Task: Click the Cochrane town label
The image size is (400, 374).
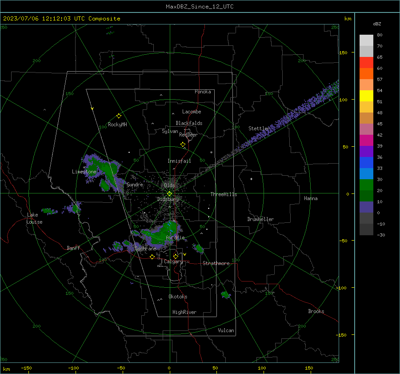Action: (x=145, y=249)
